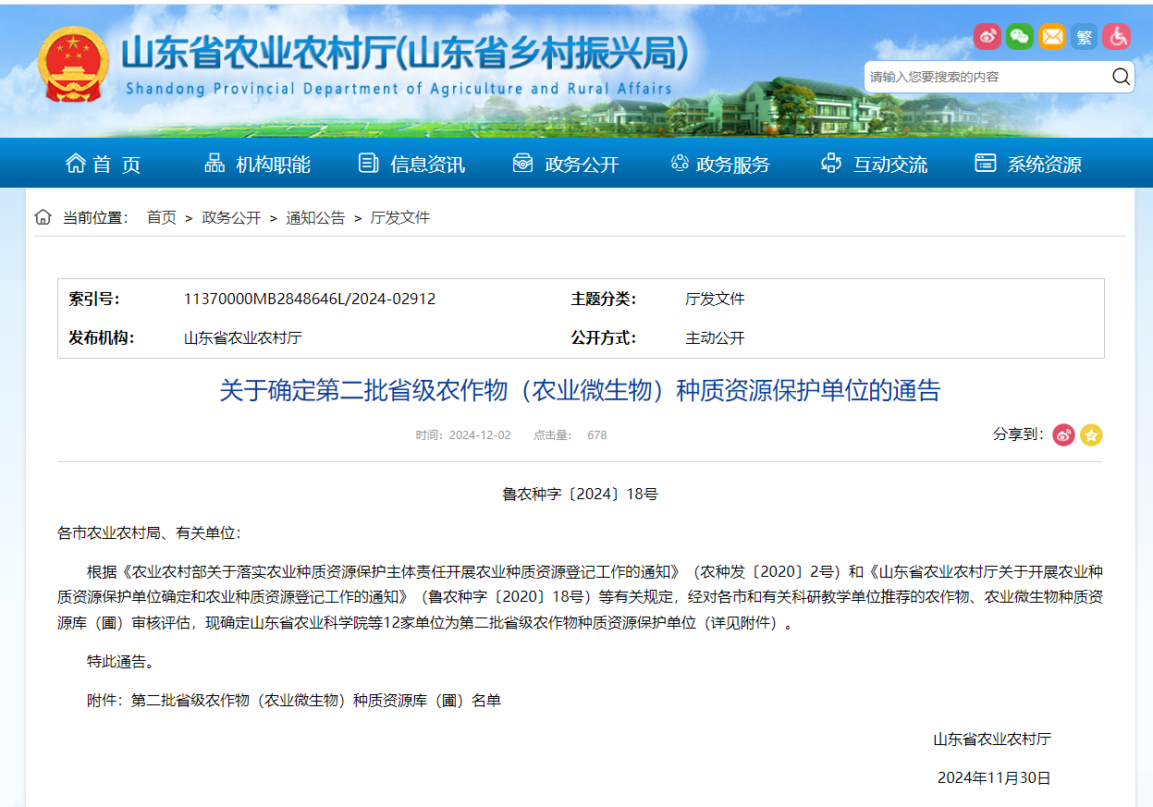The height and width of the screenshot is (807, 1153).
Task: Share article to Weibo via share icon
Action: pos(1063,434)
